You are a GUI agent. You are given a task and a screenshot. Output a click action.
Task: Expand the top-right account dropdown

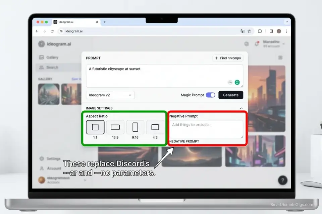[284, 44]
